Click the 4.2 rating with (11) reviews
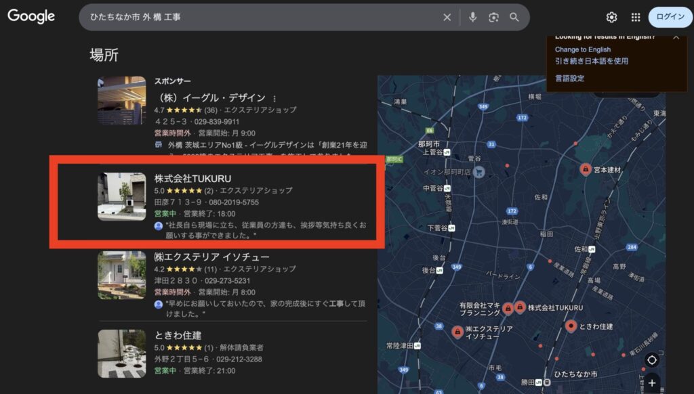The width and height of the screenshot is (694, 394). (x=185, y=269)
